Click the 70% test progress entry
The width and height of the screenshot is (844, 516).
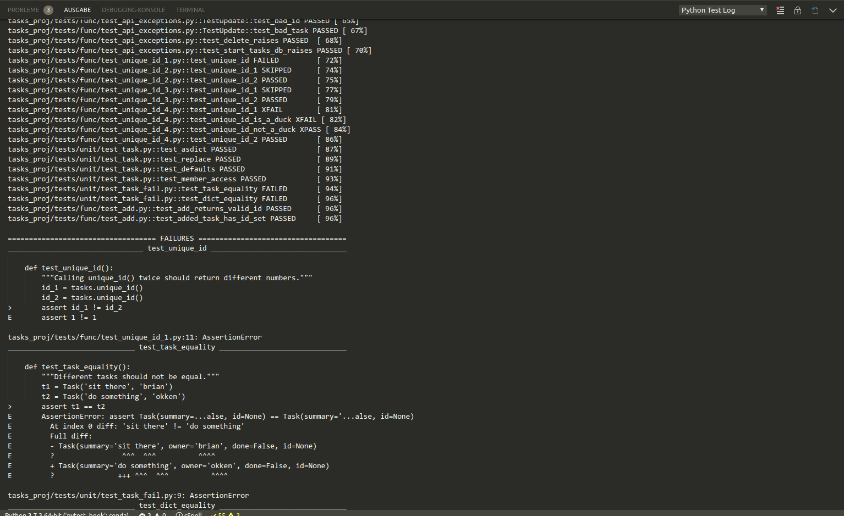[189, 50]
